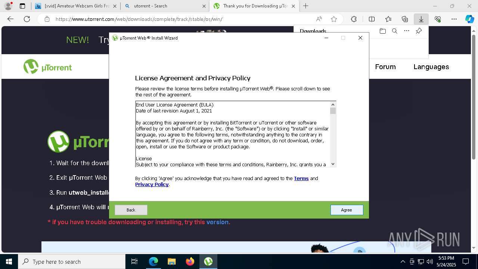Refresh the page in Edge

pyautogui.click(x=27, y=19)
